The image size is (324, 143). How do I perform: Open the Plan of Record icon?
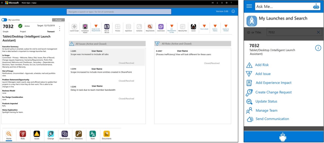(107, 27)
